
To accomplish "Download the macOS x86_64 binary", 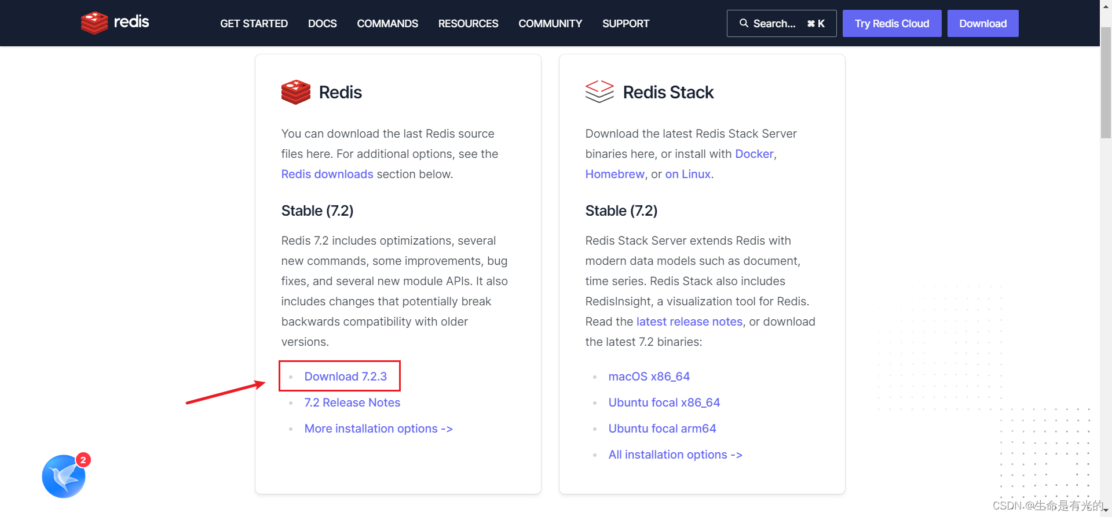I will coord(649,376).
